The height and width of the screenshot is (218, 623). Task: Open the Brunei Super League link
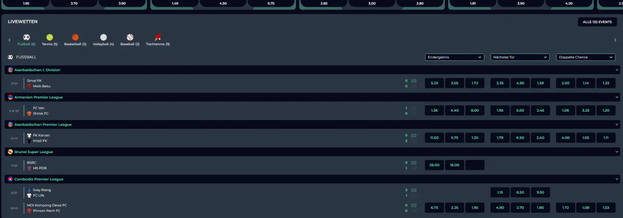[x=34, y=152]
